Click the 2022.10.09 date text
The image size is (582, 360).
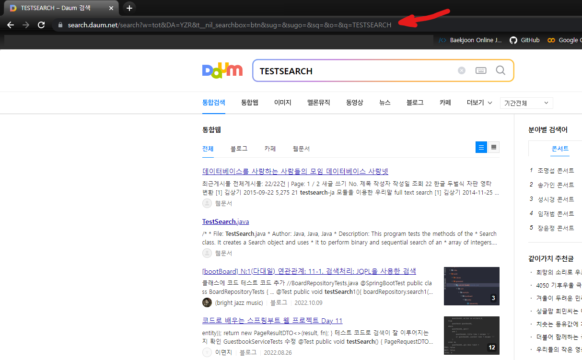[x=309, y=302]
